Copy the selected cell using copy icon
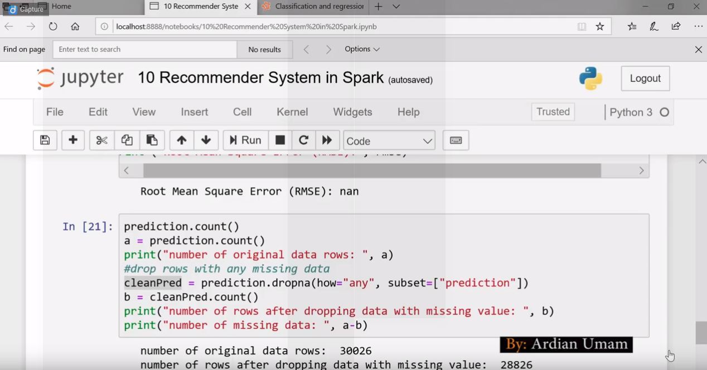Viewport: 707px width, 370px height. (x=127, y=140)
